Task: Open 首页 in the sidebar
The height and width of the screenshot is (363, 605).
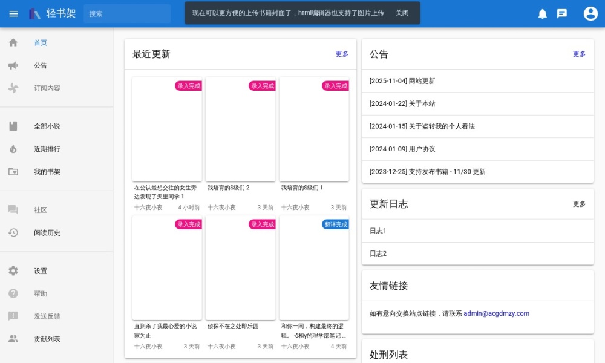Action: (41, 43)
